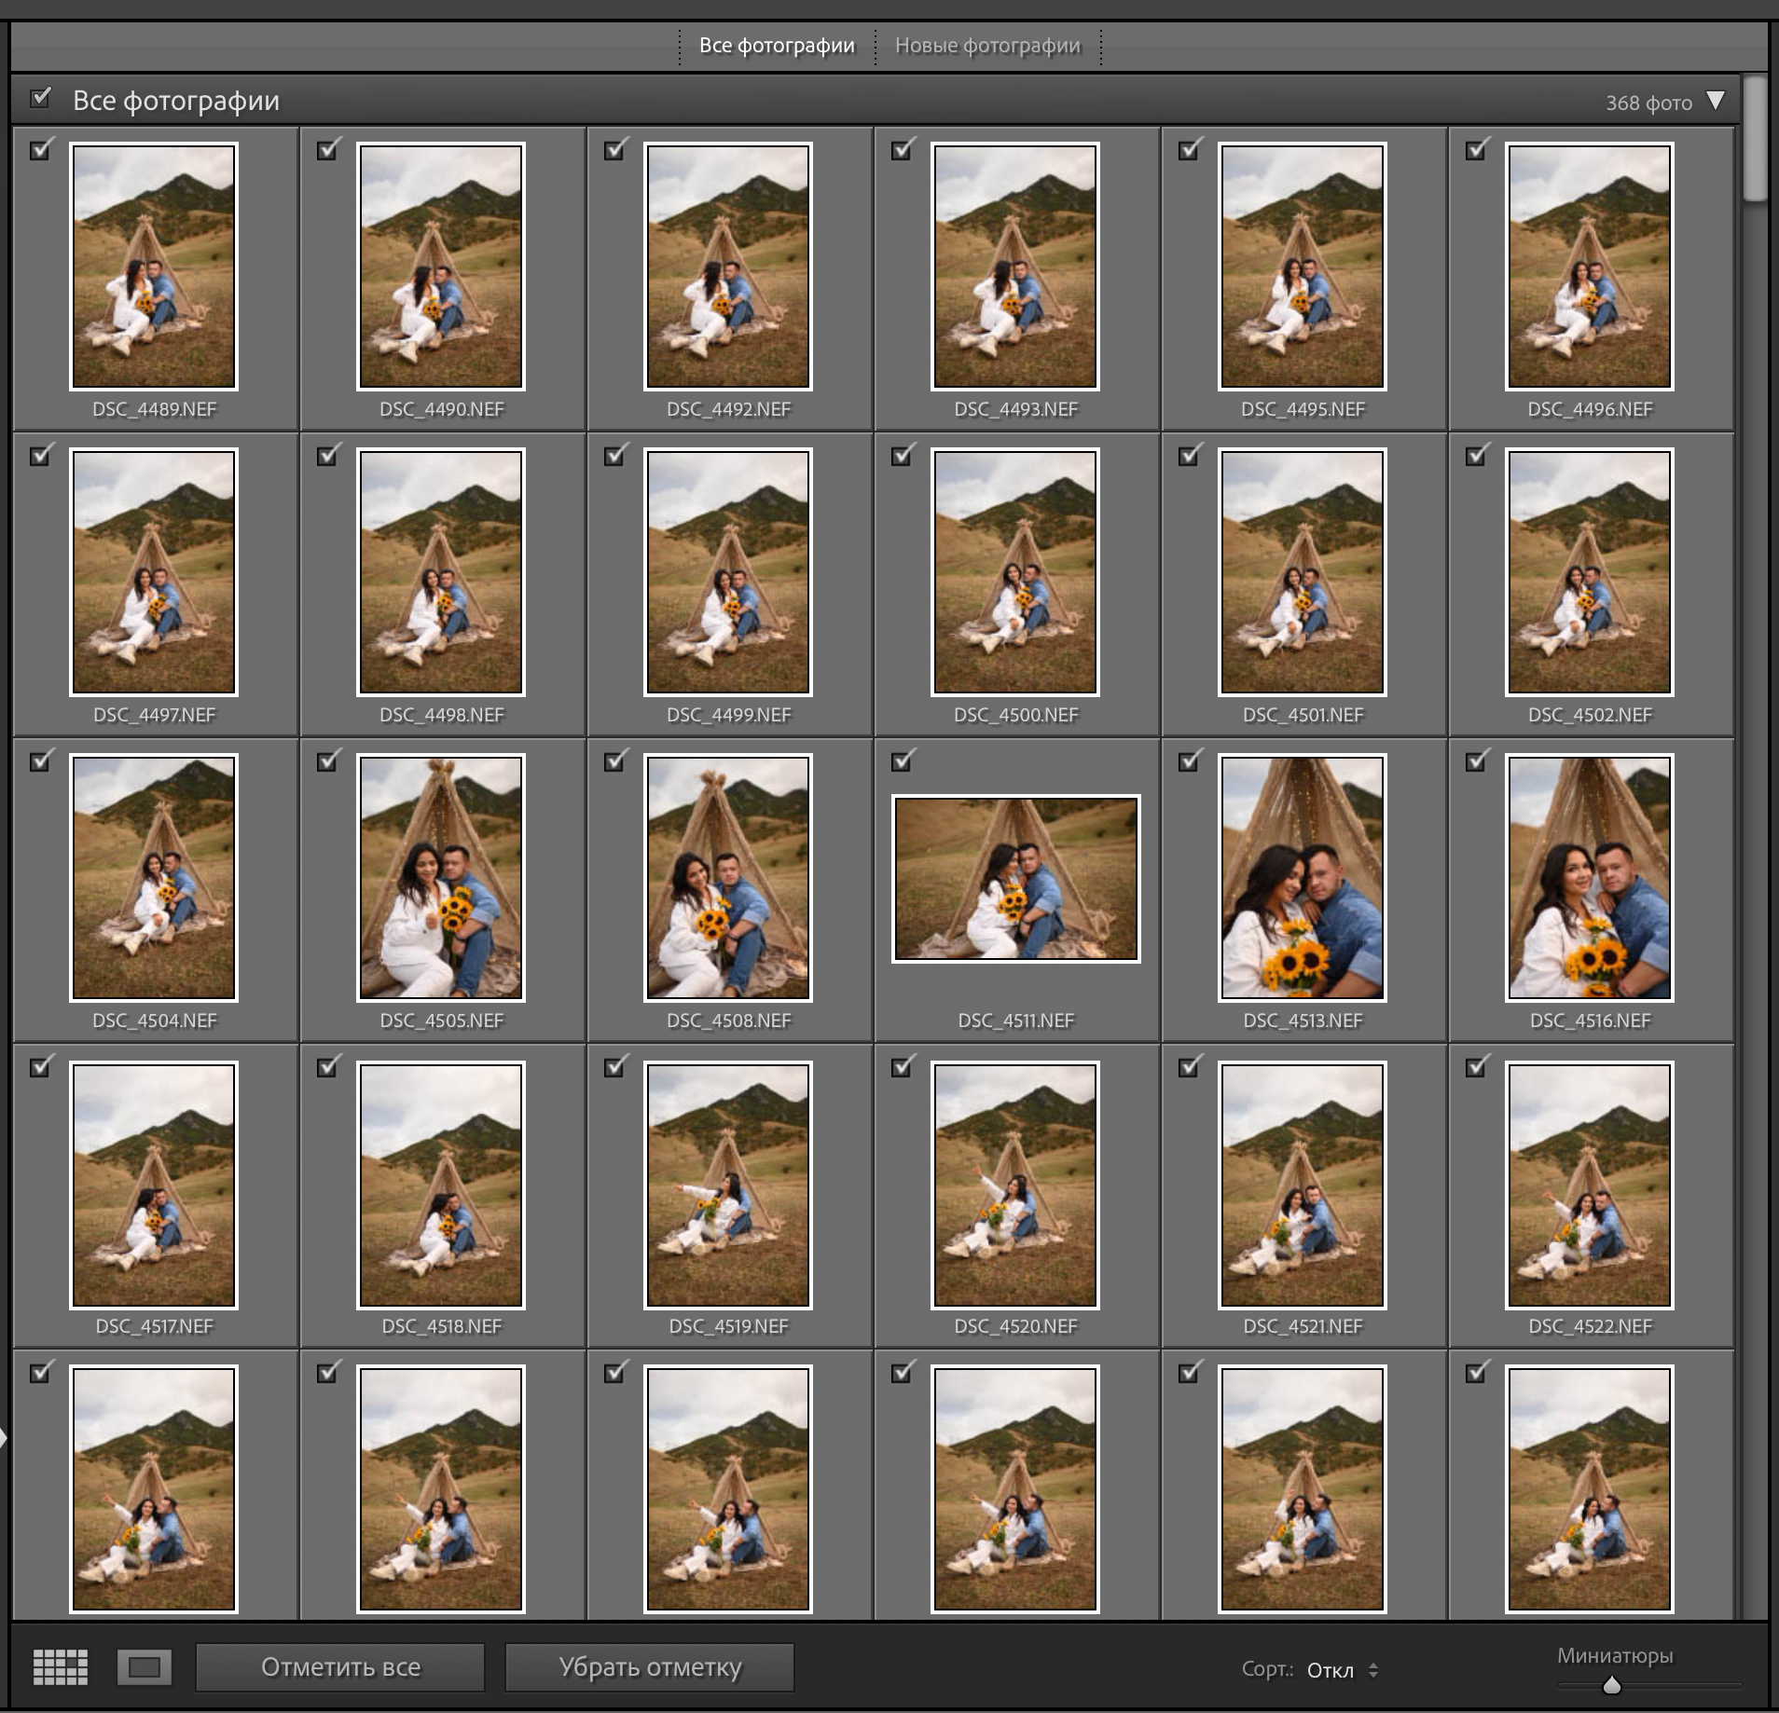
Task: Select the DSC_4505.NEF photo thumbnail
Action: pyautogui.click(x=441, y=877)
